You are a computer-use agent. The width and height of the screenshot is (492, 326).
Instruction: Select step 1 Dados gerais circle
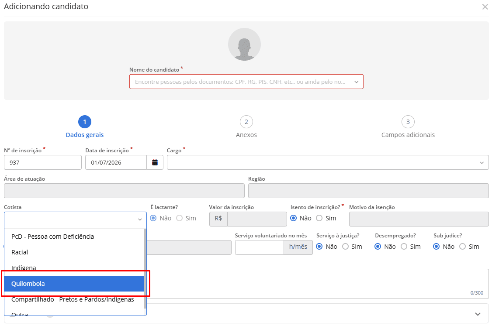[85, 122]
